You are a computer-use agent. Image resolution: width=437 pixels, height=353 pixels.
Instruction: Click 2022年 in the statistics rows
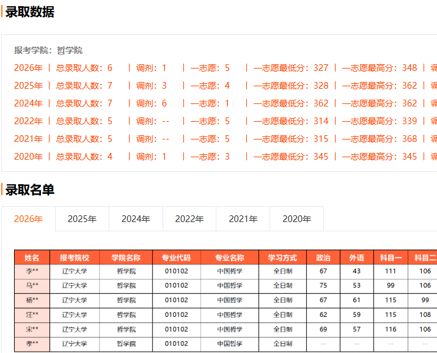[29, 121]
